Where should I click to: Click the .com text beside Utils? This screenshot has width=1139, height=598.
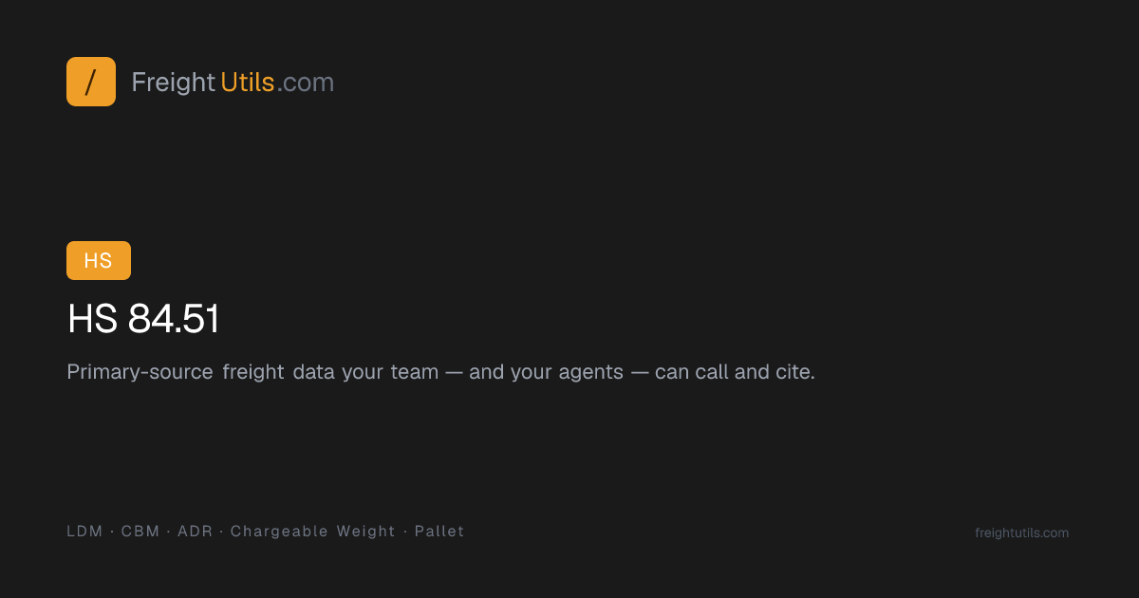(x=306, y=84)
